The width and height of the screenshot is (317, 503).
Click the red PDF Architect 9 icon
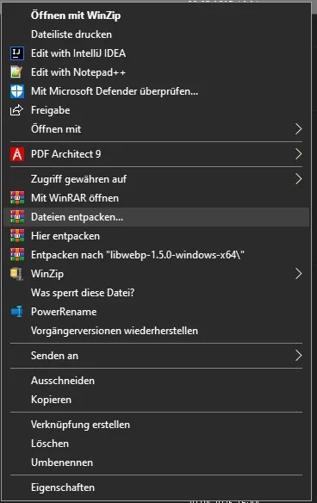click(17, 154)
